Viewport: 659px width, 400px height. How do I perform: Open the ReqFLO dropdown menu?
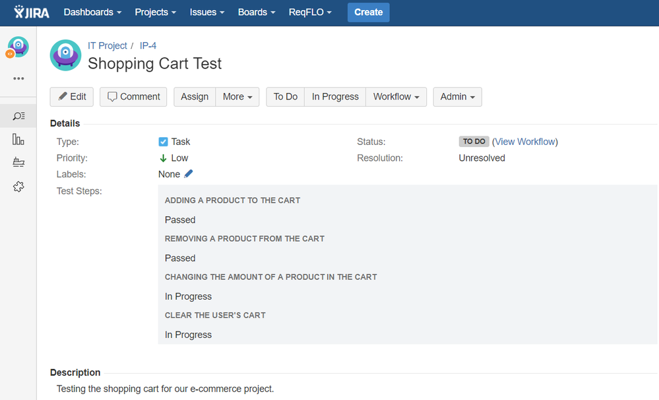coord(310,12)
